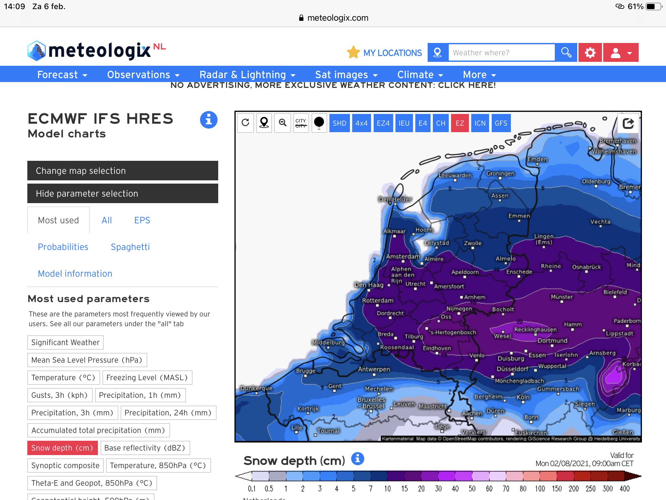The width and height of the screenshot is (666, 500).
Task: Select Precipitation, 3h (mm) parameter
Action: pos(73,413)
